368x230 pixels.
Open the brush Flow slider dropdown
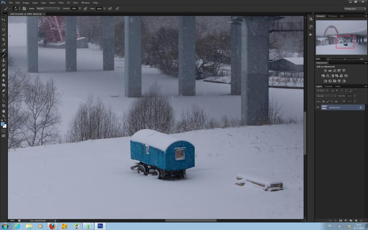104,9
